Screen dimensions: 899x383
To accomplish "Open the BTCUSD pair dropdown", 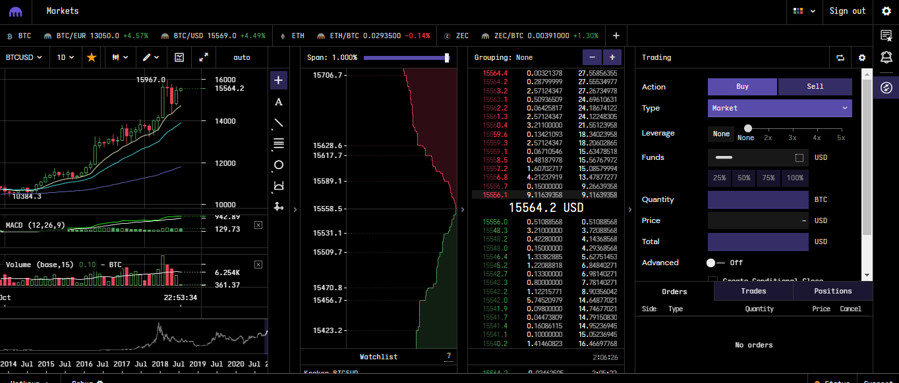I will coord(24,57).
